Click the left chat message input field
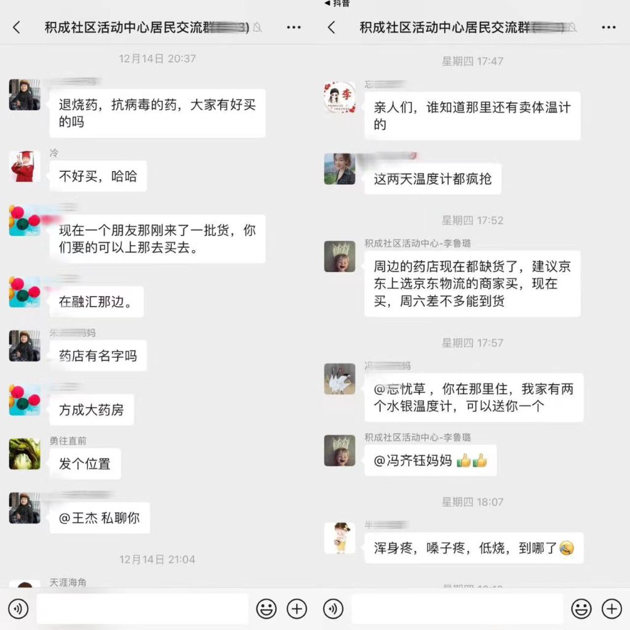The image size is (630, 630). [x=143, y=608]
